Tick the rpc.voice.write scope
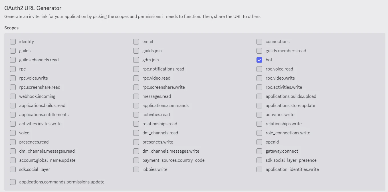This screenshot has height=192, width=388. point(13,78)
